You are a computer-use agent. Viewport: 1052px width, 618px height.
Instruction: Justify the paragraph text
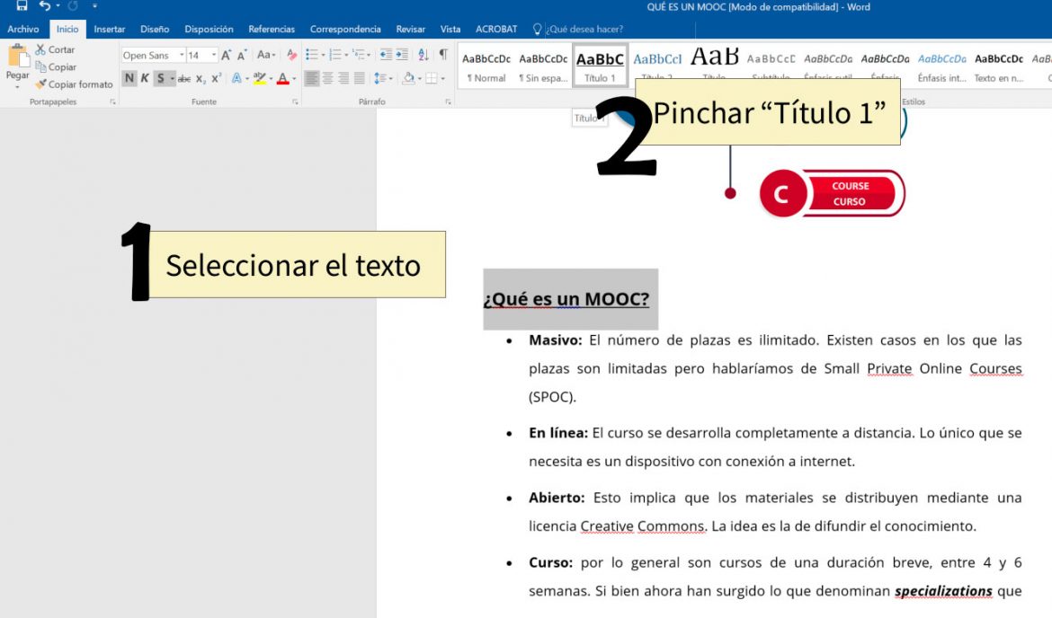click(x=360, y=78)
